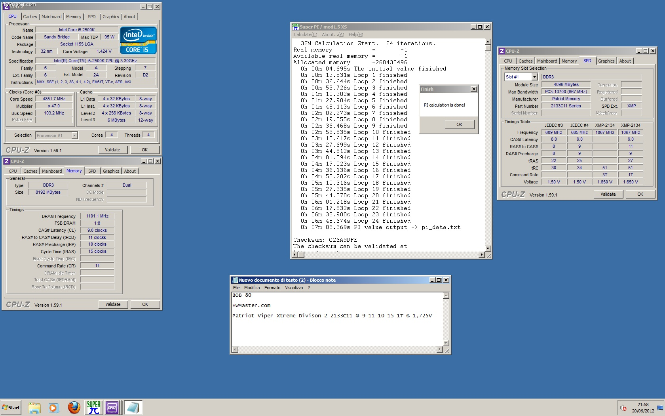Click the Checksum C26A9DFE line
The width and height of the screenshot is (665, 416).
(x=325, y=240)
